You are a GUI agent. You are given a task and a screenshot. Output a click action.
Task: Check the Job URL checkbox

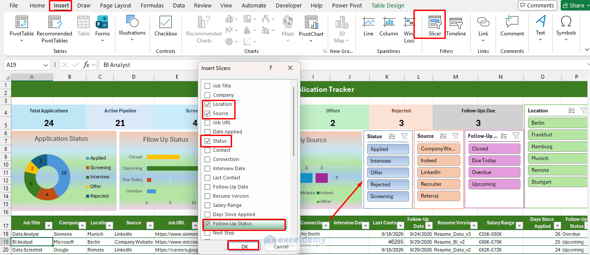[208, 122]
